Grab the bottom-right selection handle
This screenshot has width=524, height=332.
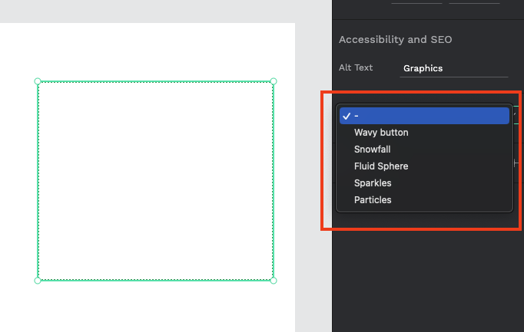(274, 281)
